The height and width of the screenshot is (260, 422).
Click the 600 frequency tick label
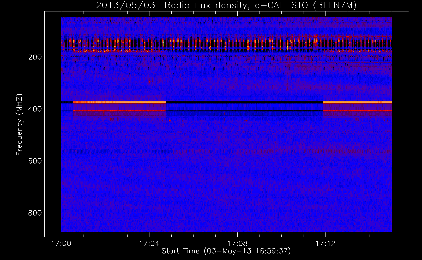point(35,161)
